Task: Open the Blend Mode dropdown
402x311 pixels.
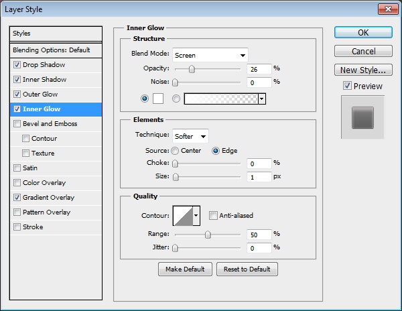Action: 210,55
